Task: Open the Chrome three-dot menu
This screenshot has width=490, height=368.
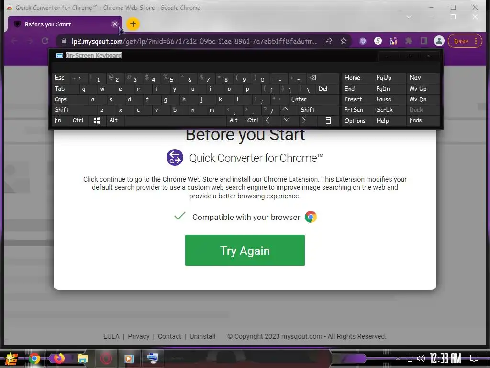Action: 476,41
